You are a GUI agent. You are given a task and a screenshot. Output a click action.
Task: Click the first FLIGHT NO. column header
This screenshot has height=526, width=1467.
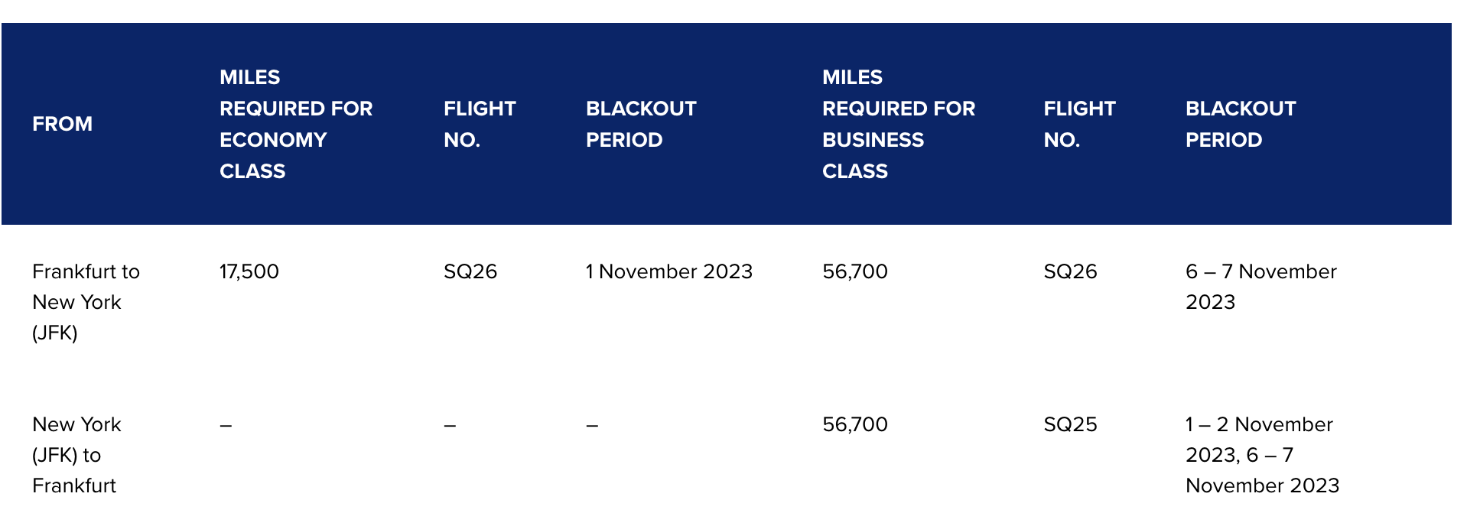pyautogui.click(x=480, y=124)
